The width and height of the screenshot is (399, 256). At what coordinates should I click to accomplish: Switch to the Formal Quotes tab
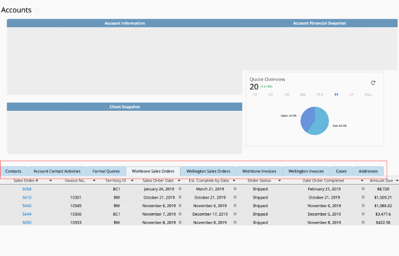[106, 171]
